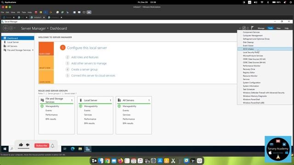Open the Server Manager View menu
The width and height of the screenshot is (294, 165).
coord(278,28)
